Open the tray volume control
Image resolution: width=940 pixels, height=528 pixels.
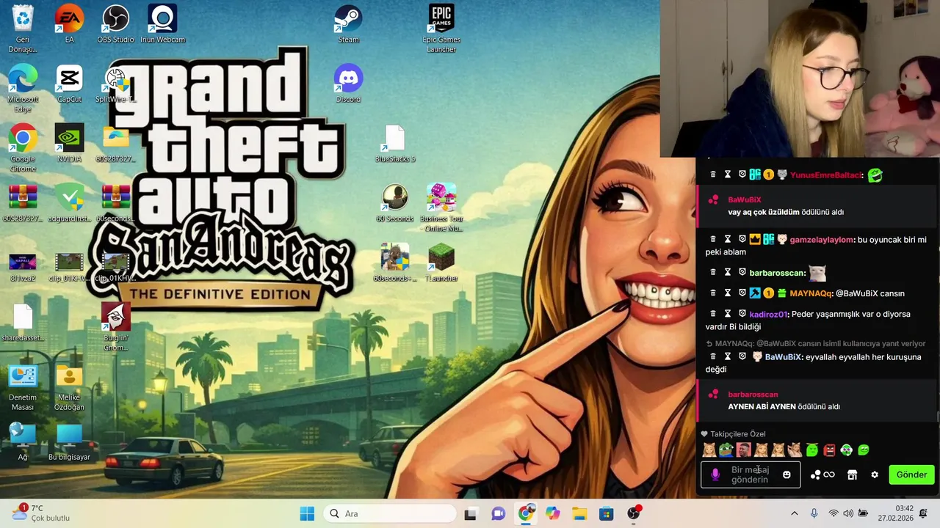pyautogui.click(x=848, y=514)
